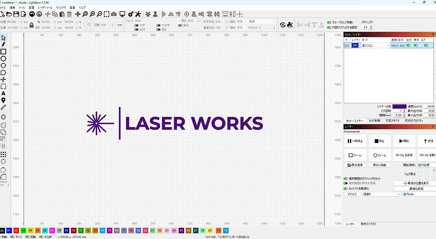Capture with the camera icon in toolbar

point(114,14)
